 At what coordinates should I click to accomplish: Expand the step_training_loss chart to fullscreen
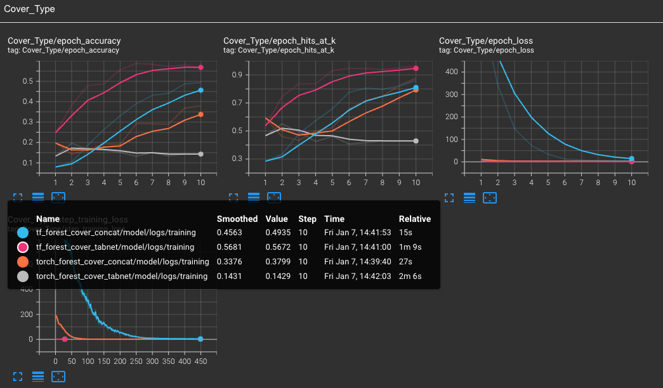(17, 376)
